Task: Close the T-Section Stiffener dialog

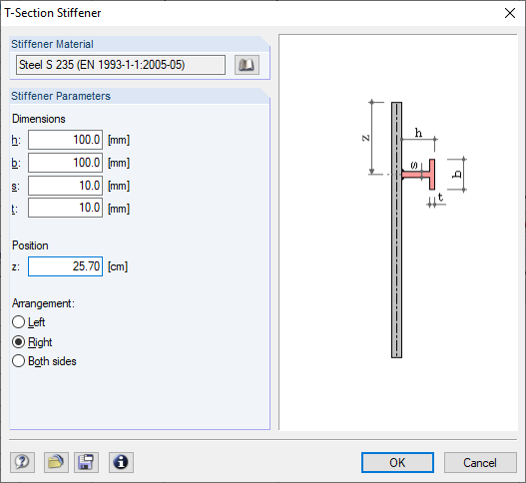Action: (x=510, y=13)
